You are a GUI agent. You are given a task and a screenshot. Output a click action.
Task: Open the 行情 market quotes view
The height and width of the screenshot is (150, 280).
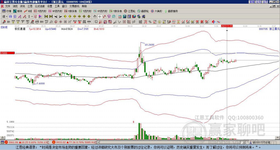7,11
